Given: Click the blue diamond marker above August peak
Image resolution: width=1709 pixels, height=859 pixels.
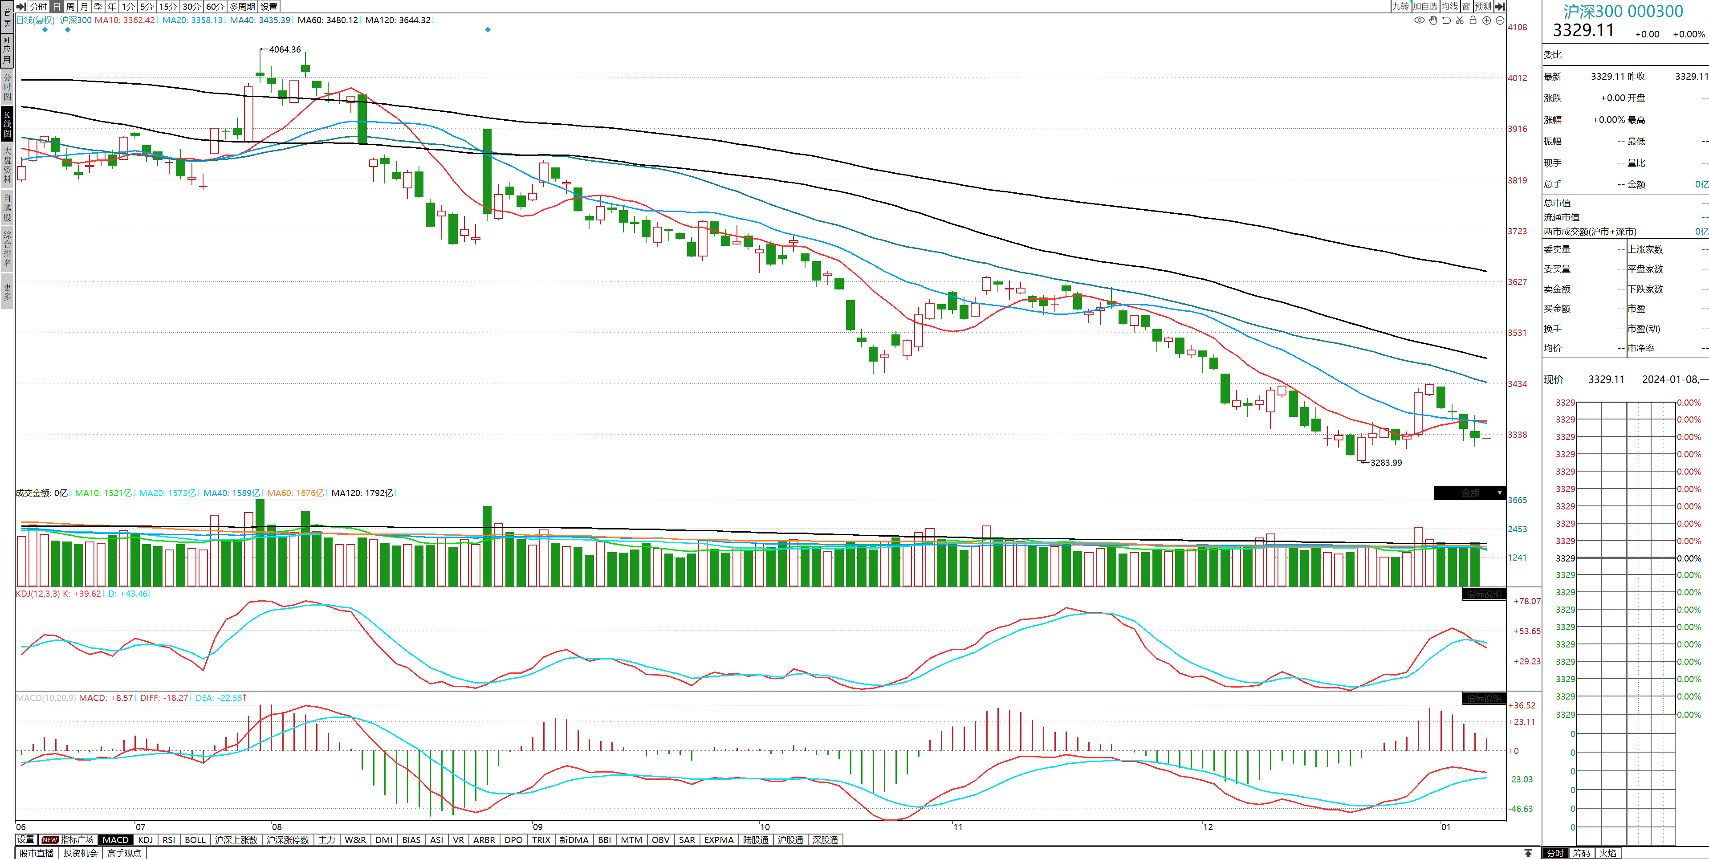Looking at the screenshot, I should click(488, 30).
